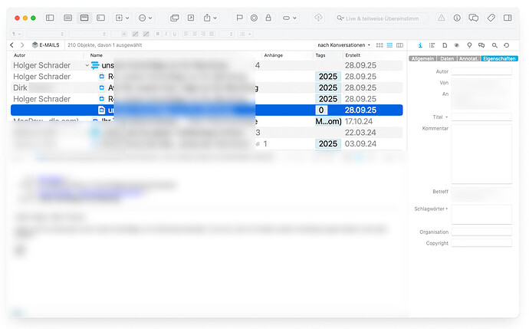The height and width of the screenshot is (329, 529).
Task: Open the share button in the toolbar
Action: click(209, 17)
